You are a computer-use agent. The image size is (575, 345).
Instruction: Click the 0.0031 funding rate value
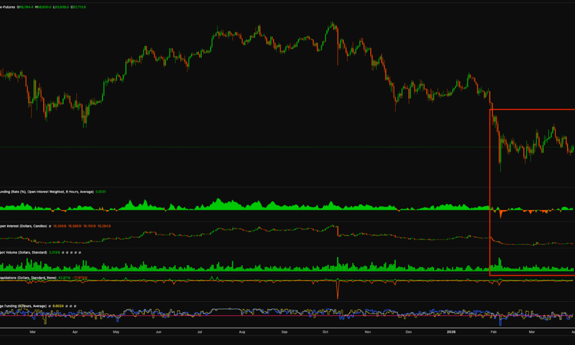(101, 191)
